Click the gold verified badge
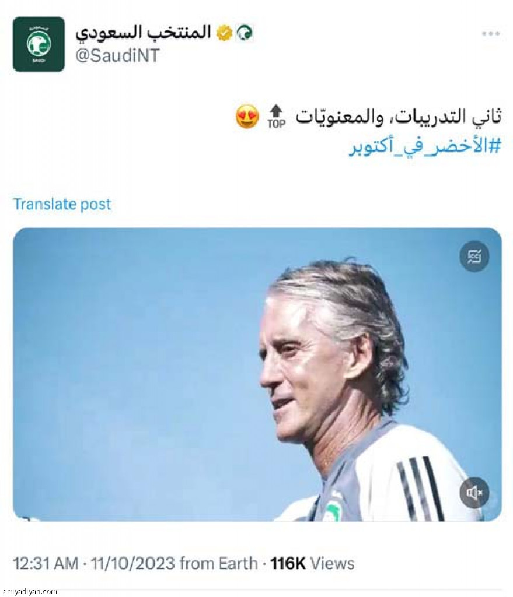The height and width of the screenshot is (597, 513). pos(225,33)
